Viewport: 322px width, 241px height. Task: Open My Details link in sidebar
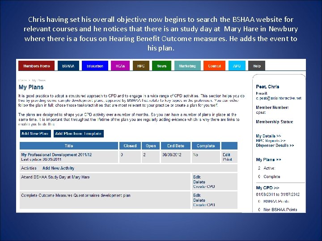[x=268, y=136]
